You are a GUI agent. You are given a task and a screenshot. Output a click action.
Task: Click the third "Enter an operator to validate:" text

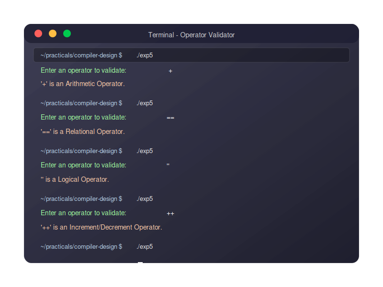tap(83, 165)
